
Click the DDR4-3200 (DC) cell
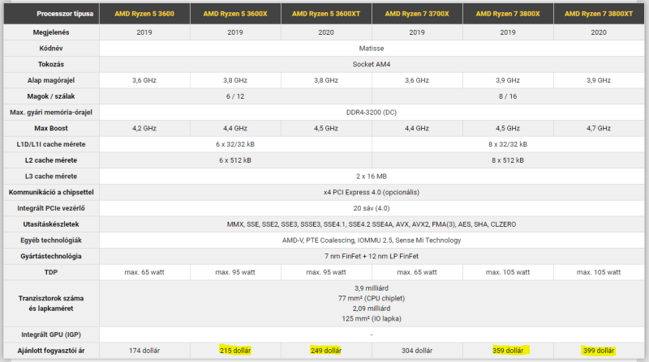tap(372, 113)
